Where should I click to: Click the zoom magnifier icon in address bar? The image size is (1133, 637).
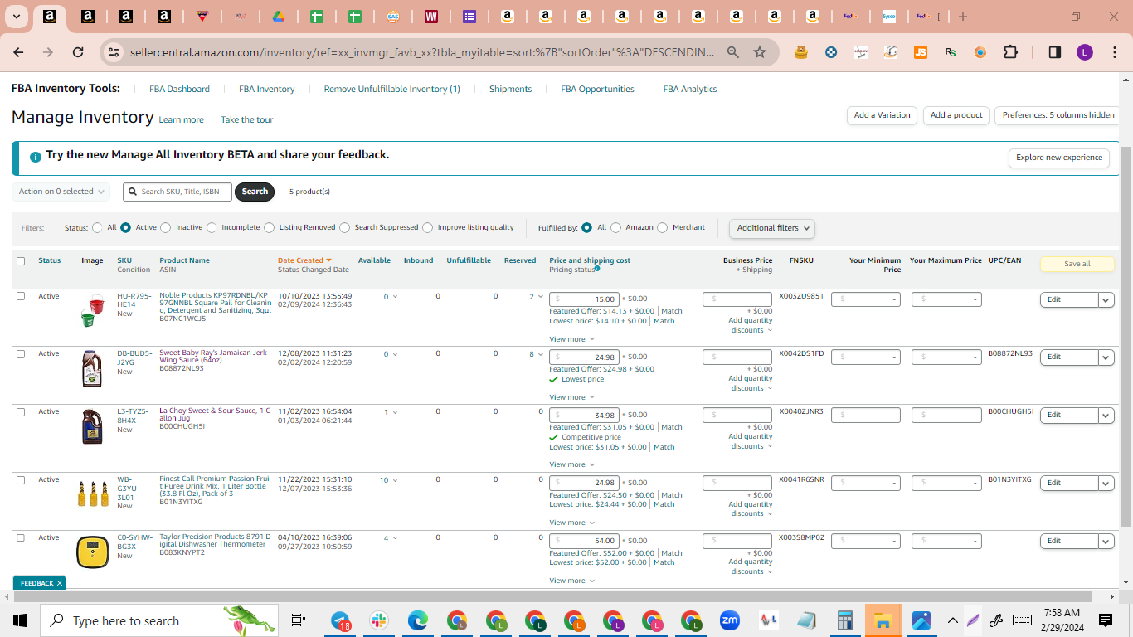coord(733,52)
